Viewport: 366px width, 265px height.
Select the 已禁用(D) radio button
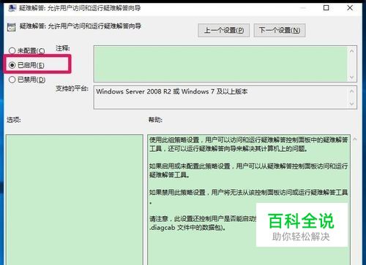pyautogui.click(x=12, y=80)
